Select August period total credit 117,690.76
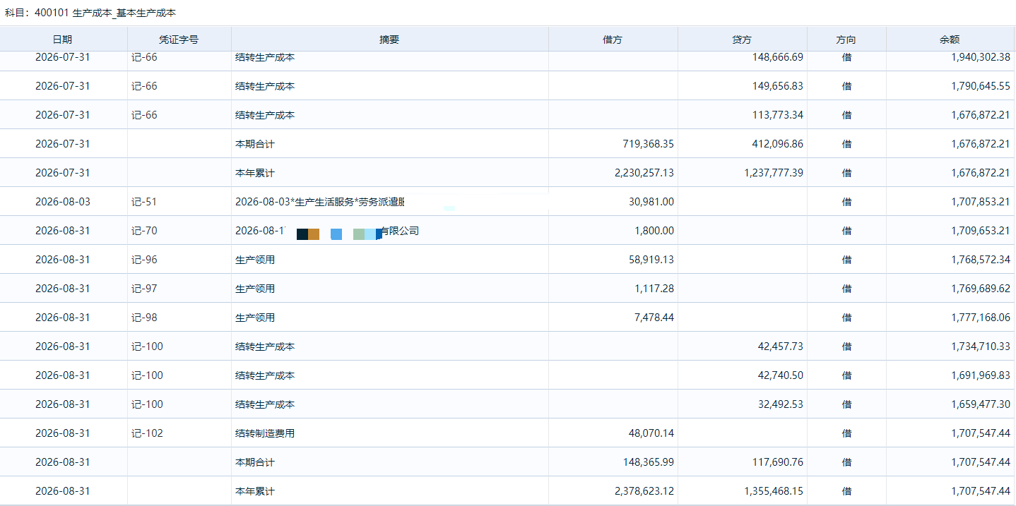 (777, 462)
